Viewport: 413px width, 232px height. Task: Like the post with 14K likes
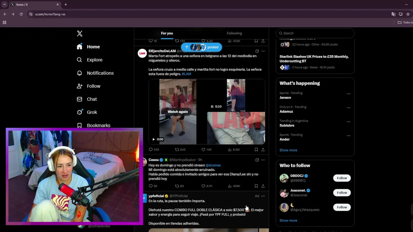[x=206, y=150]
